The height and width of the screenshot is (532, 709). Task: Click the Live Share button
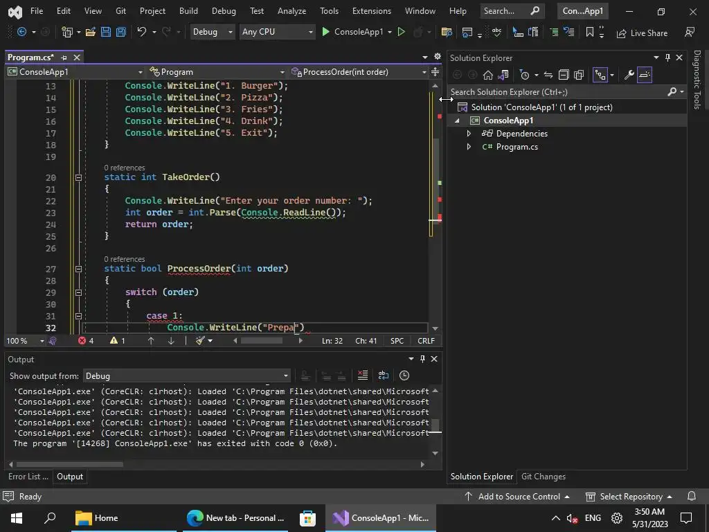(x=642, y=33)
